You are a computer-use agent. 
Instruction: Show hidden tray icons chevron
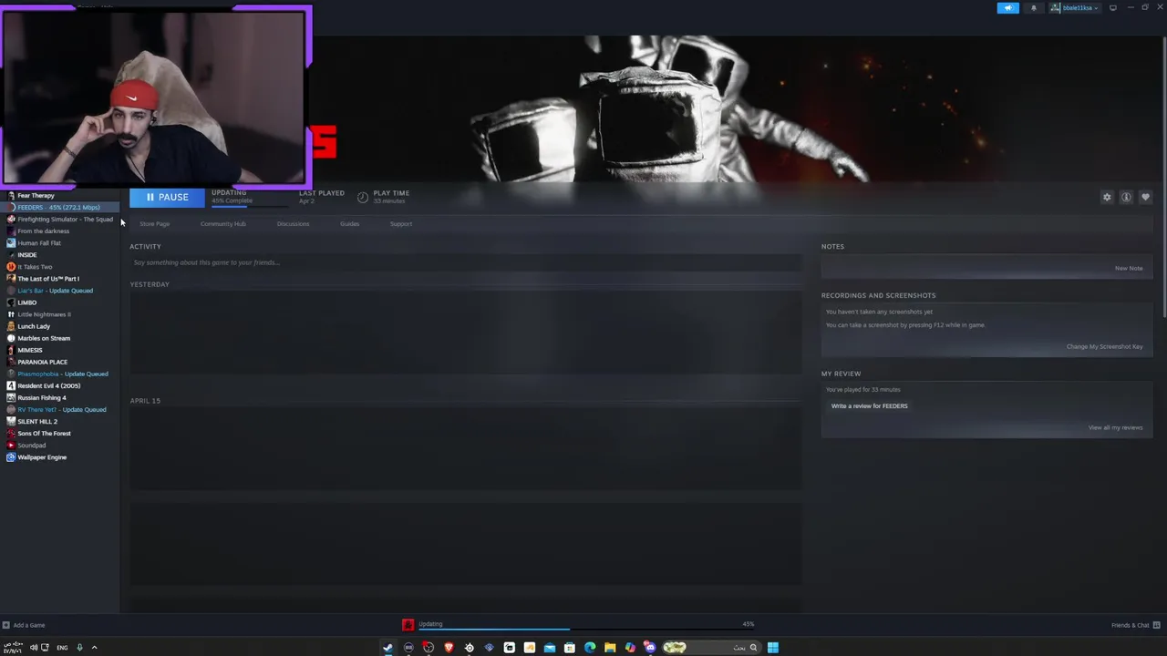[94, 648]
